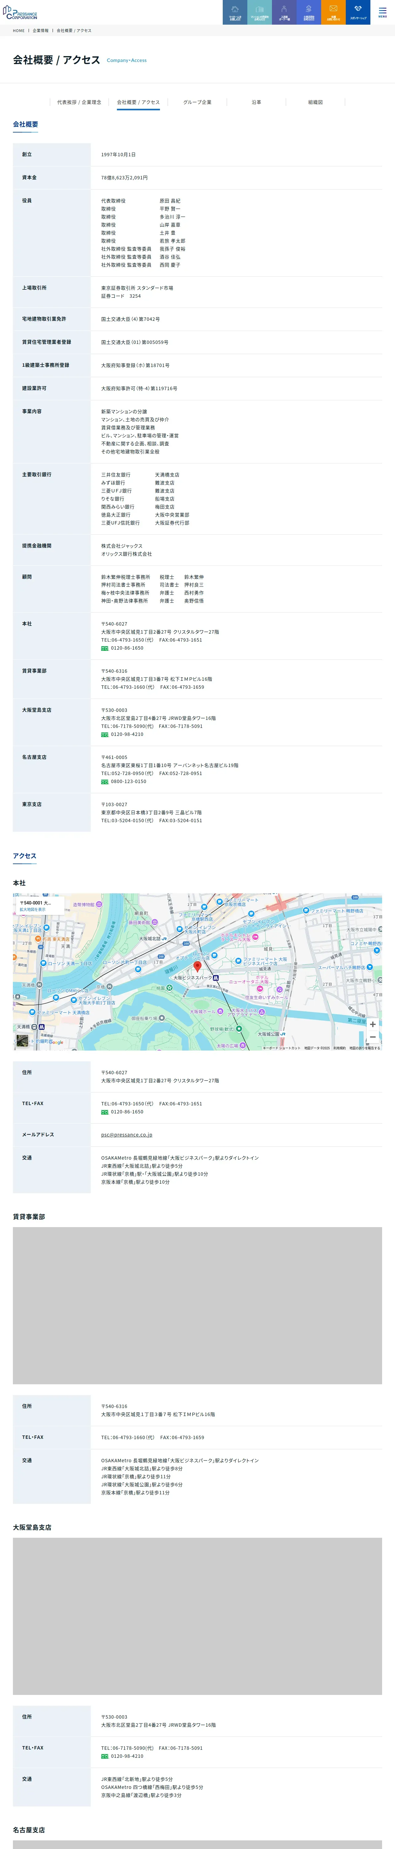Select the 会社概要 / アクセス tab

coord(138,103)
